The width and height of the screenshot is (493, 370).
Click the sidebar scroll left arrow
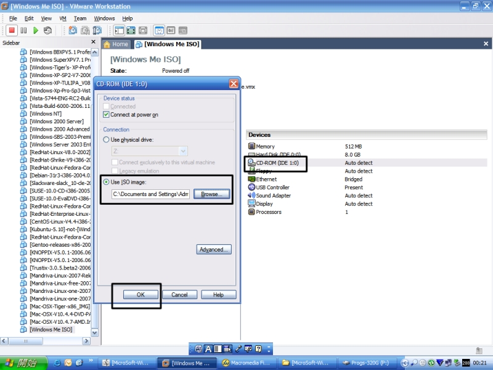[4, 341]
